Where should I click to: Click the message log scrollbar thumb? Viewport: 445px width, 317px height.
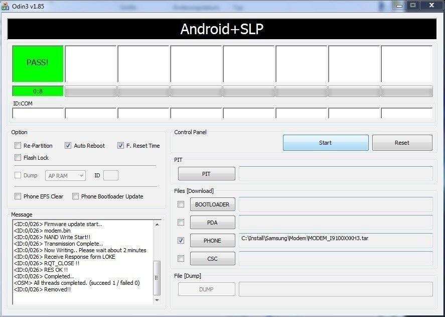coord(157,278)
